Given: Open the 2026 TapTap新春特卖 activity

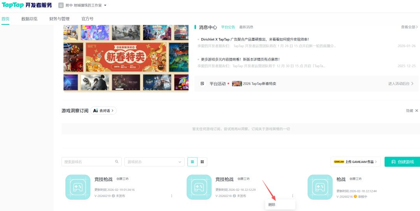Looking at the screenshot, I should point(259,84).
